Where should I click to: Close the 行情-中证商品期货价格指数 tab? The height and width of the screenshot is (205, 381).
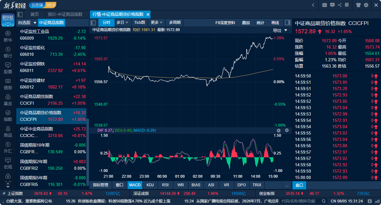(x=148, y=15)
